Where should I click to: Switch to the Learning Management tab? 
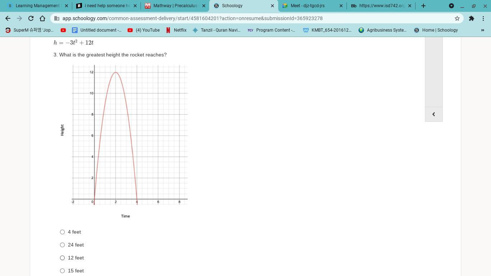37,6
